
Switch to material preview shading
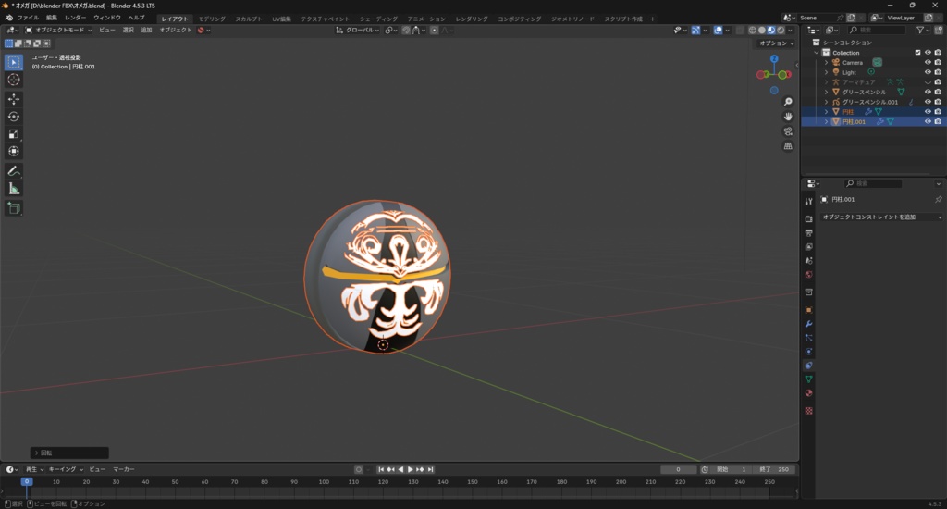(x=771, y=31)
